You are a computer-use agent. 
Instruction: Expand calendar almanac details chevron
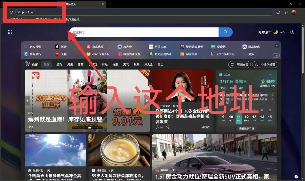tap(273, 99)
